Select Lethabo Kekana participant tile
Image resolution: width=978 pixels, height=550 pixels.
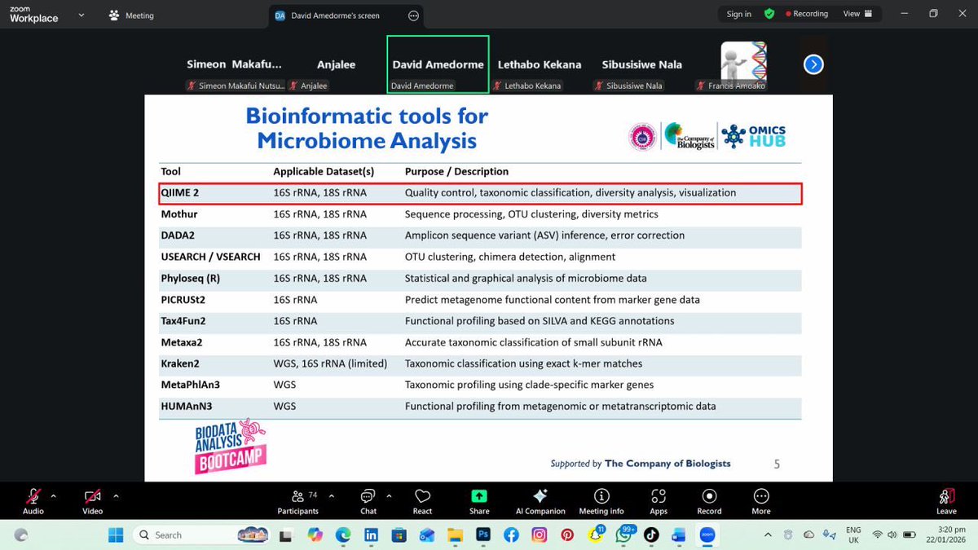[x=540, y=64]
